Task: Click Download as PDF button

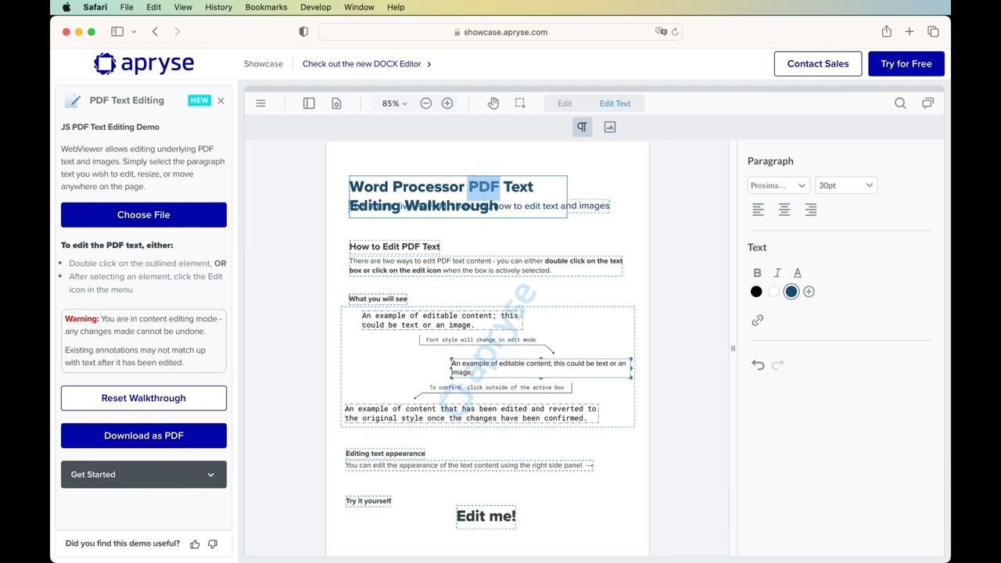Action: click(x=144, y=436)
